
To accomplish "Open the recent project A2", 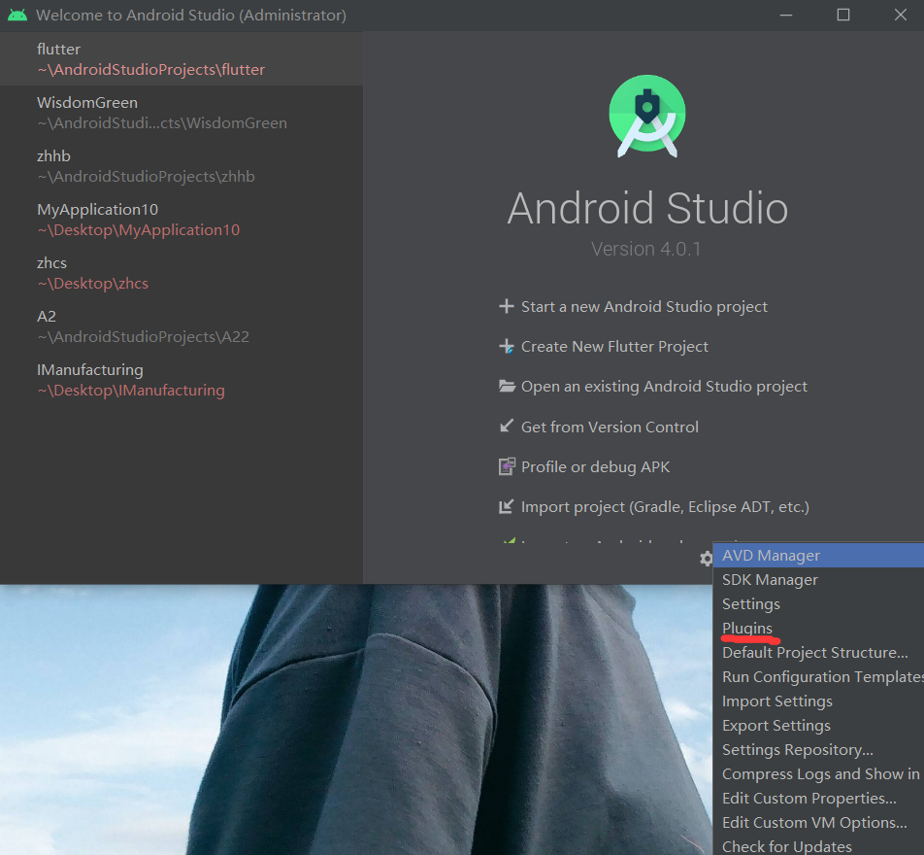I will click(x=181, y=326).
